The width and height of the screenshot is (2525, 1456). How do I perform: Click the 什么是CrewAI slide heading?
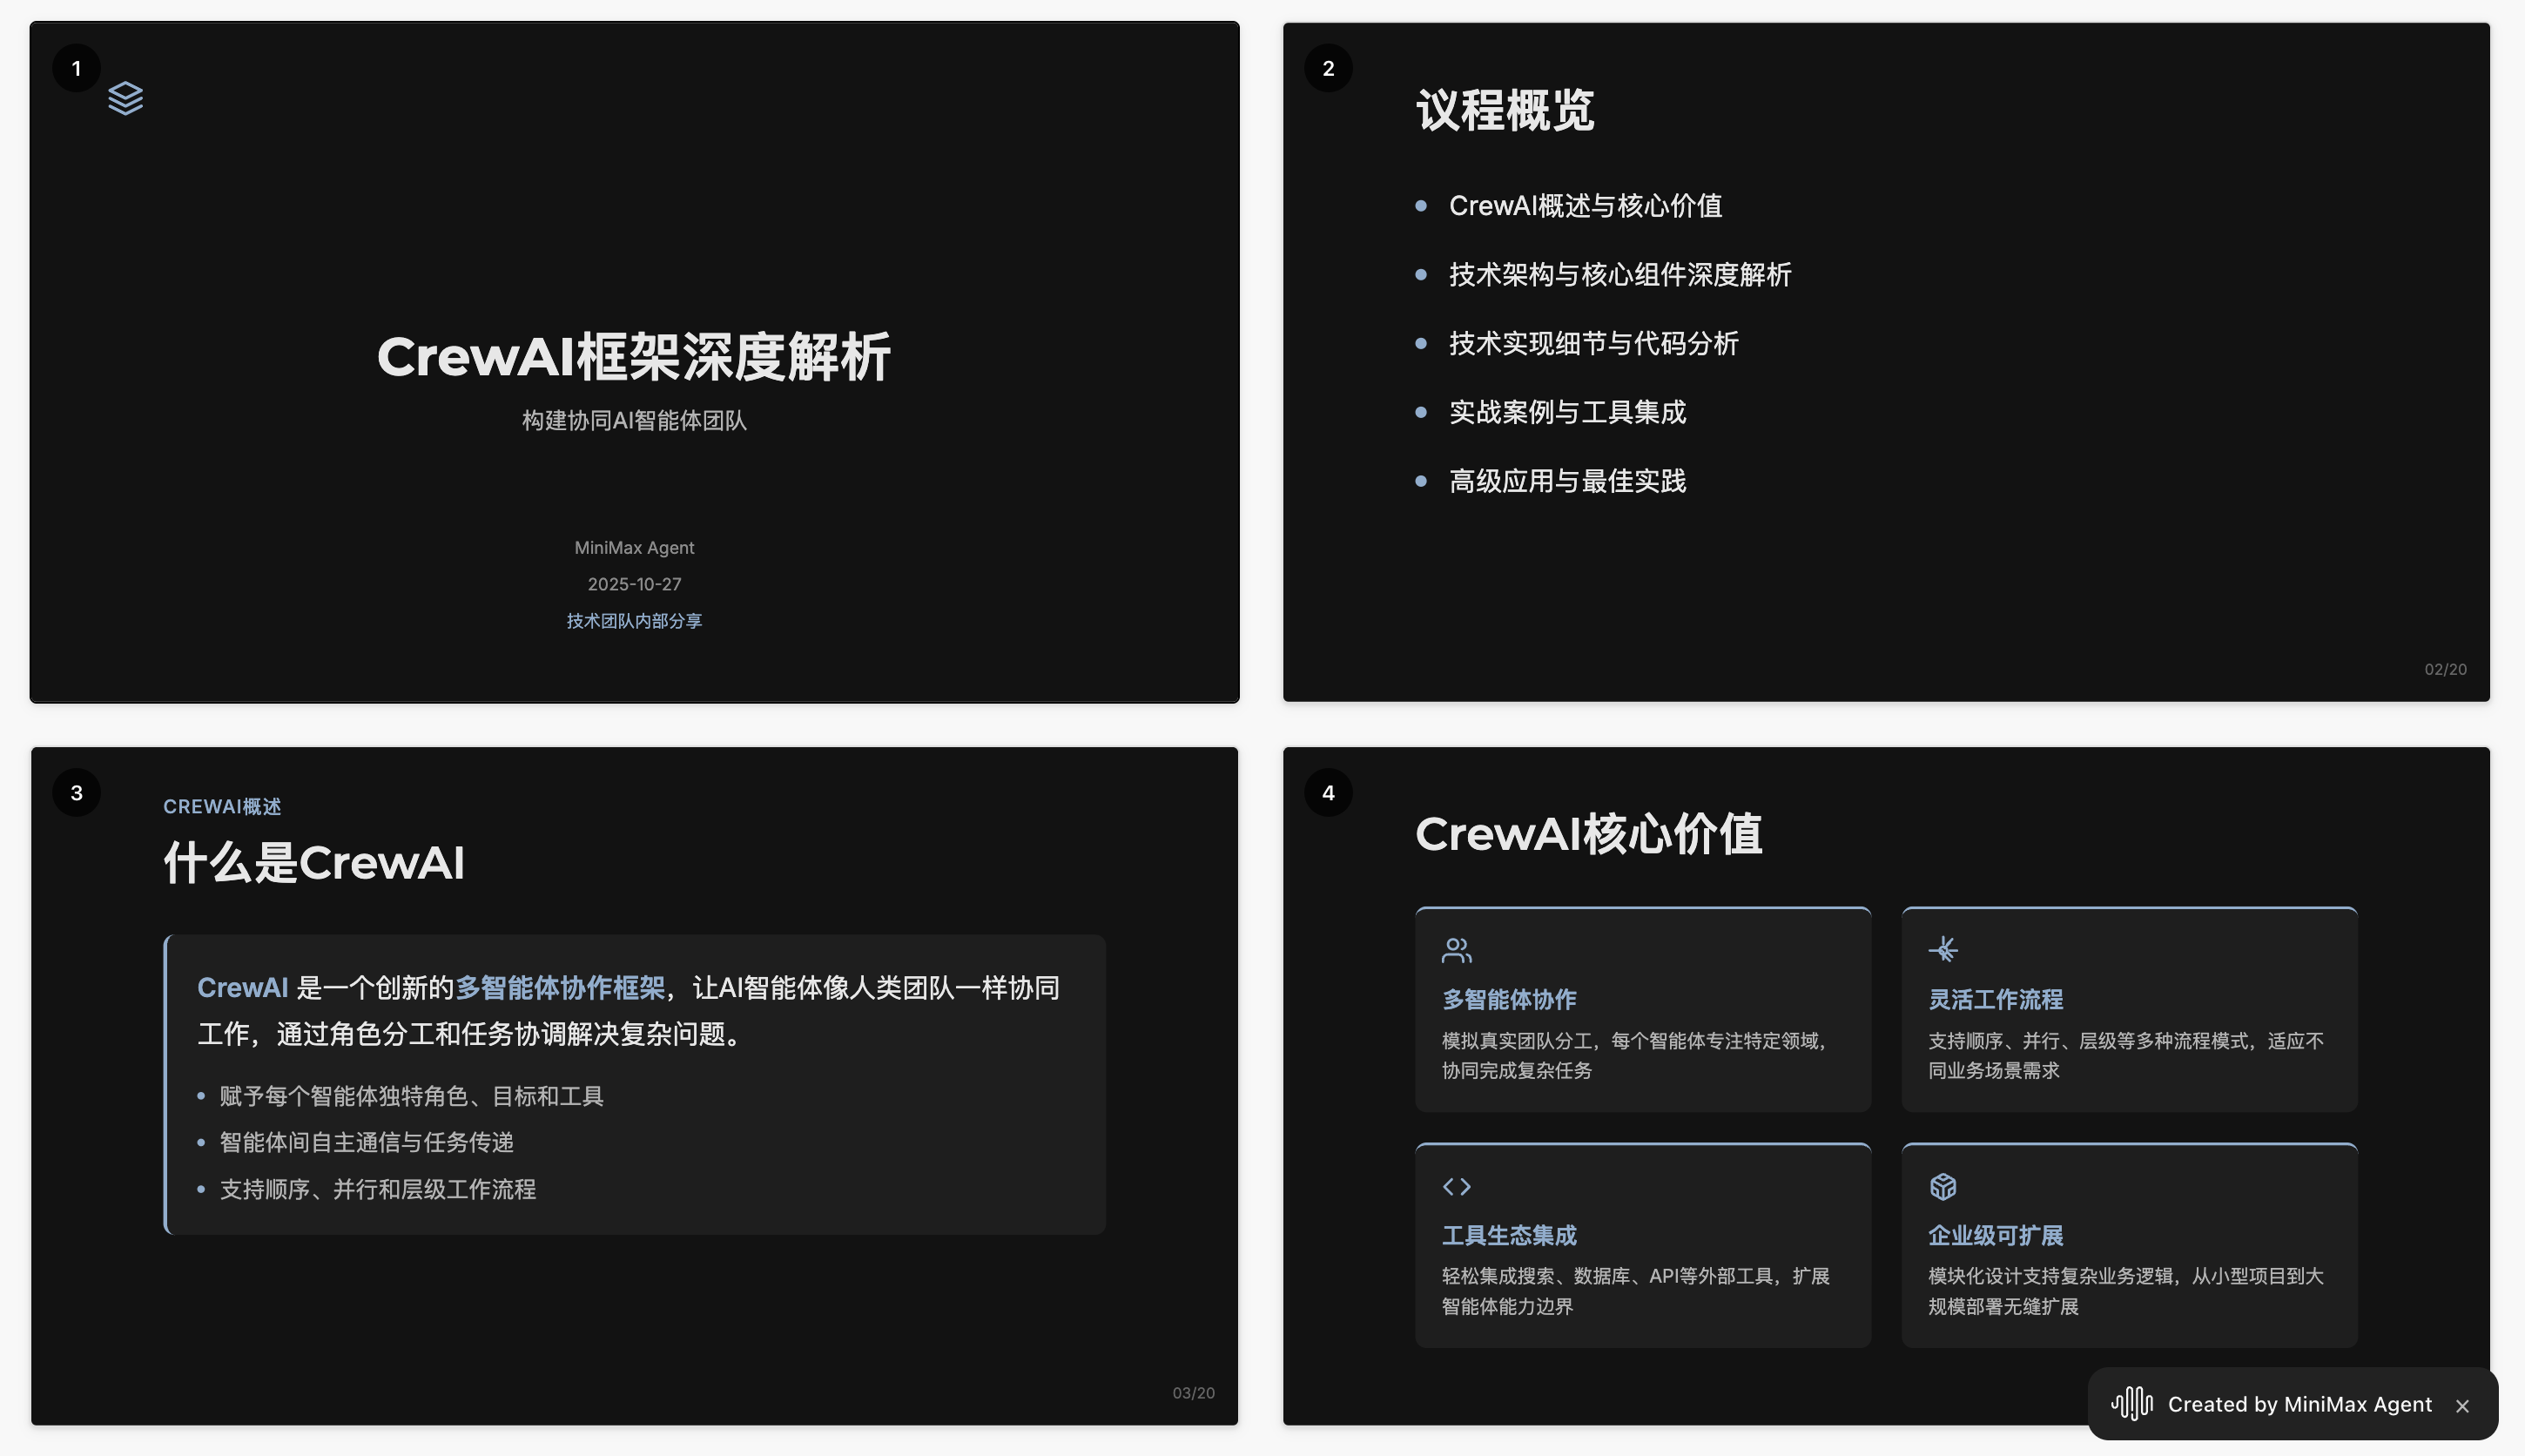tap(313, 862)
